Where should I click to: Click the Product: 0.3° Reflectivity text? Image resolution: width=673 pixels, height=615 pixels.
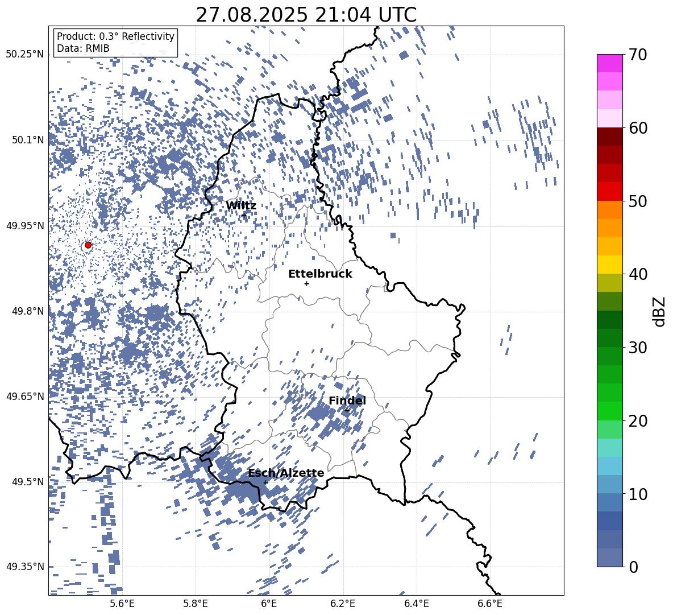click(115, 36)
